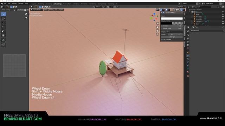Expand the Circle.015 tree item
Viewport: 225px width, 126px height.
coord(192,21)
